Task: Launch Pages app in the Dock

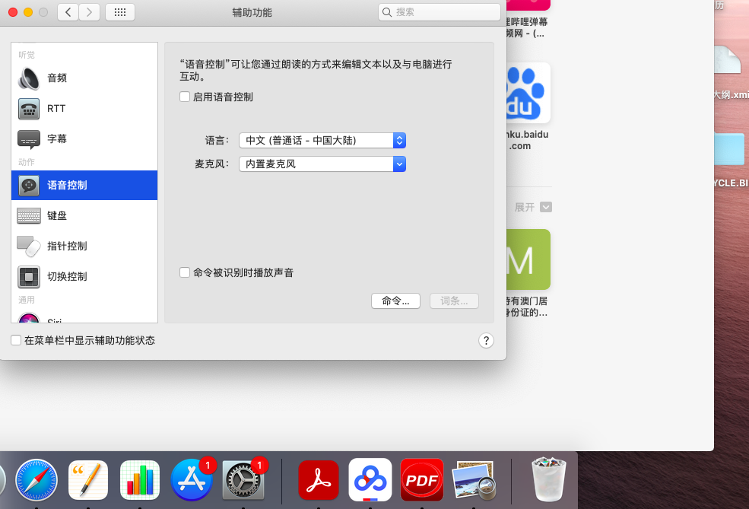Action: click(88, 480)
